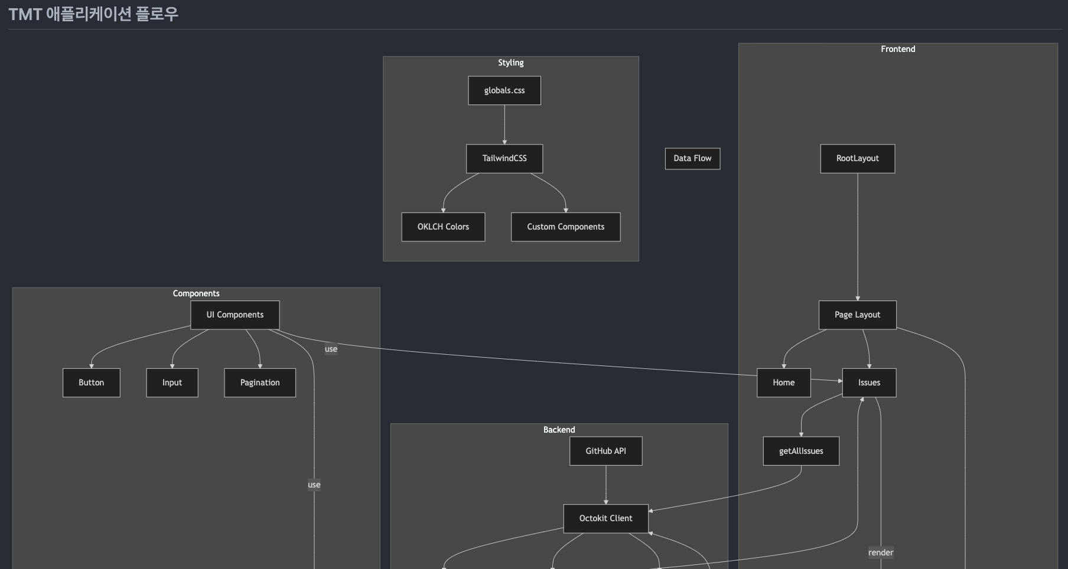Select the Home node
1068x569 pixels.
783,382
